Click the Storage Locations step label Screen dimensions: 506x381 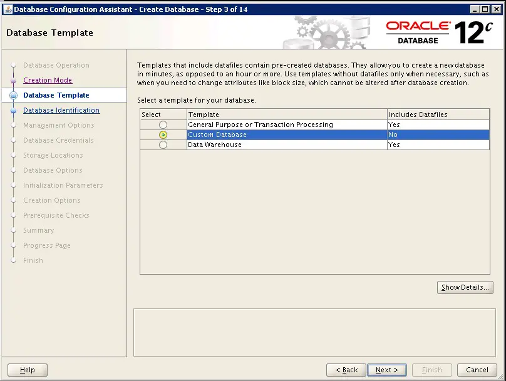[53, 155]
